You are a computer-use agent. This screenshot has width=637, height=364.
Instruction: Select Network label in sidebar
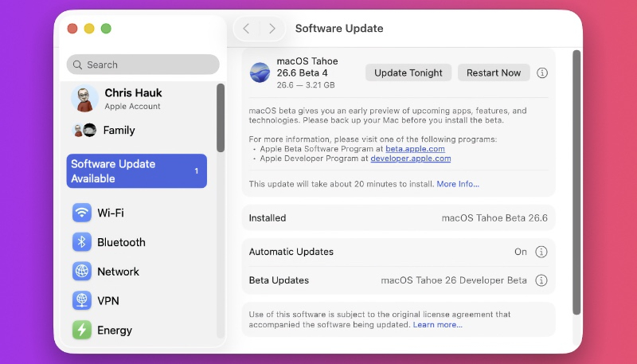click(x=118, y=272)
